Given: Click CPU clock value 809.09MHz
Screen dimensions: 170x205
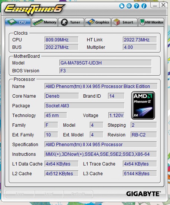Looking at the screenshot, I should [x=62, y=40].
